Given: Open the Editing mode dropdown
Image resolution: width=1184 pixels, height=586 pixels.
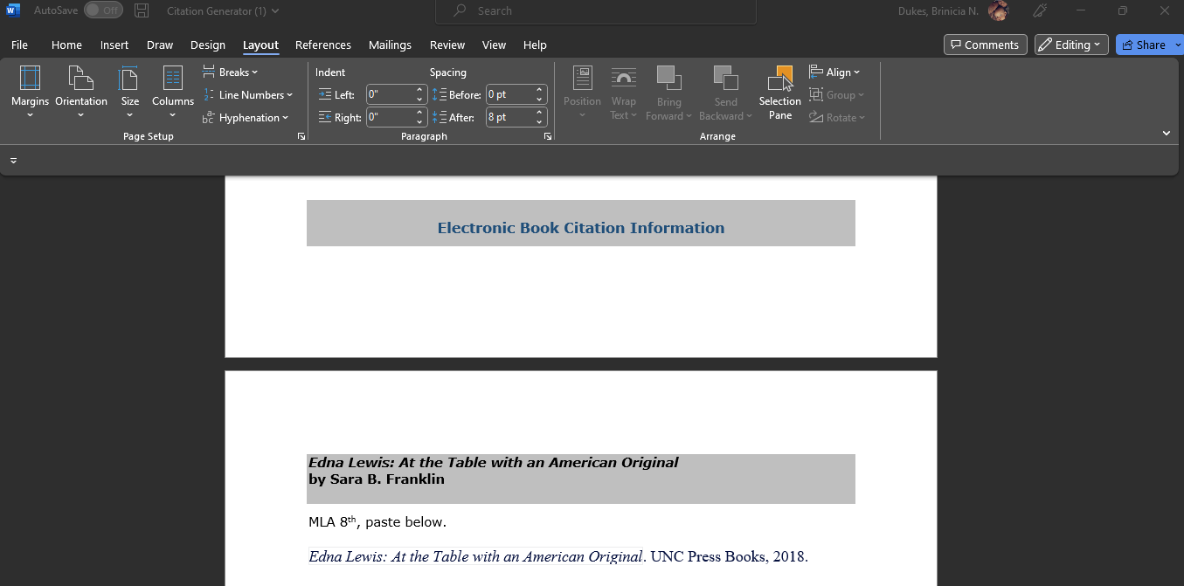Looking at the screenshot, I should pos(1070,45).
